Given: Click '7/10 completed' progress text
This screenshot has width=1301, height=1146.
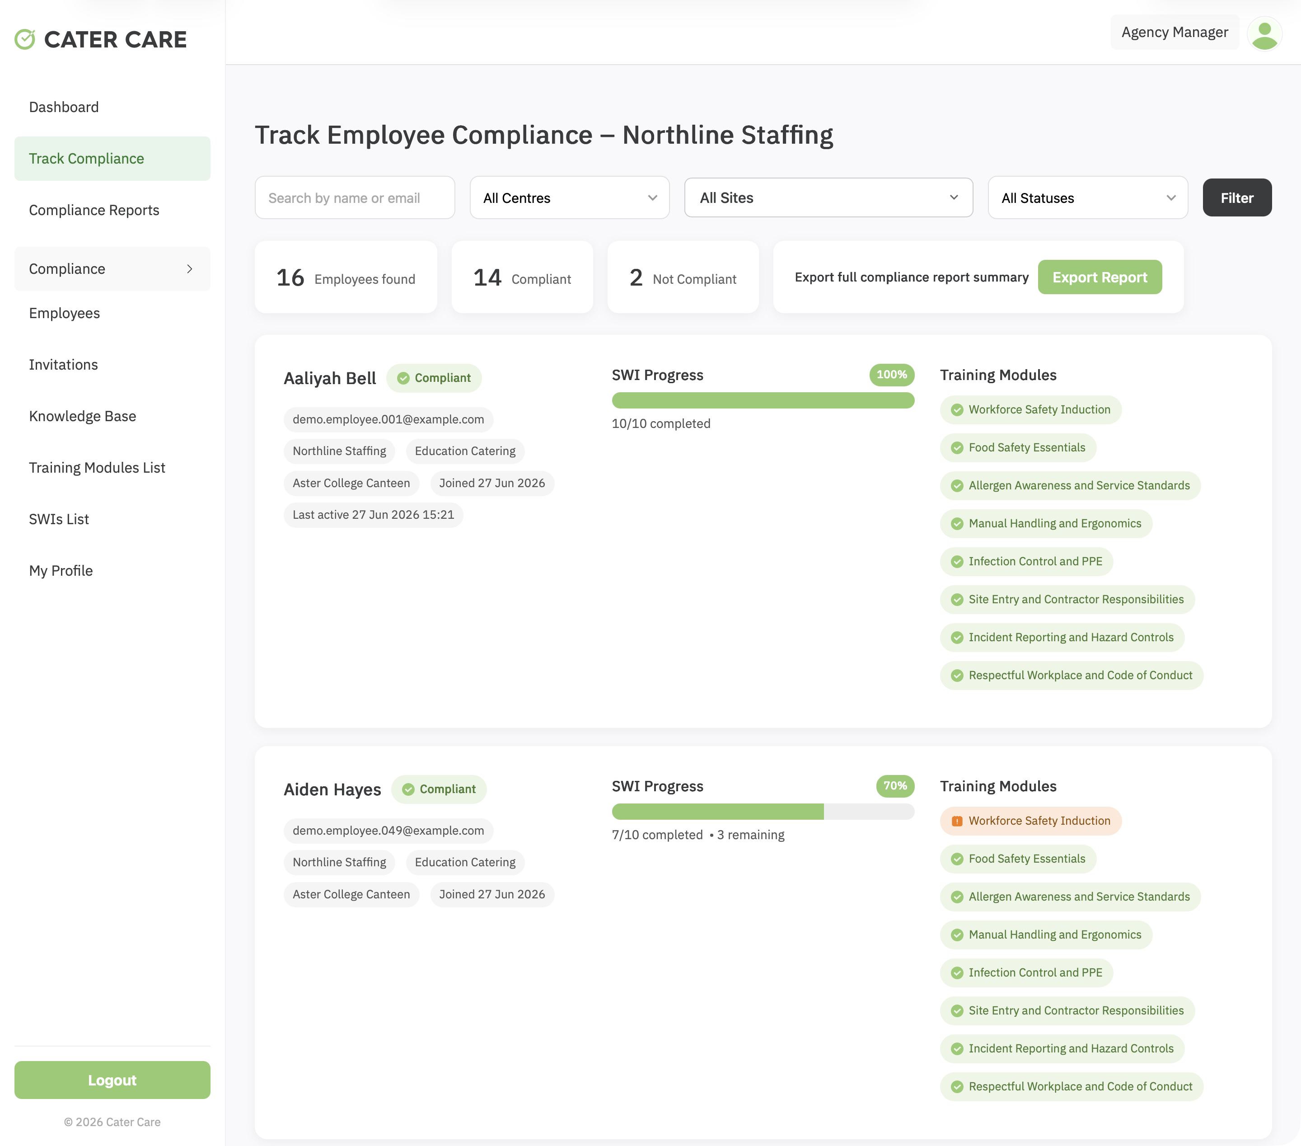Looking at the screenshot, I should [657, 835].
